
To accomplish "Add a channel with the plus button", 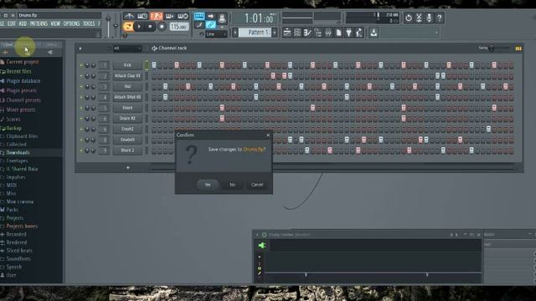I will [x=128, y=167].
